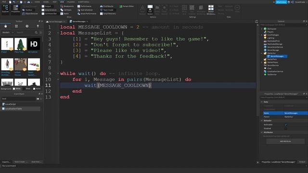Click the Switch Windows button
308x173 pixels.
[211, 10]
